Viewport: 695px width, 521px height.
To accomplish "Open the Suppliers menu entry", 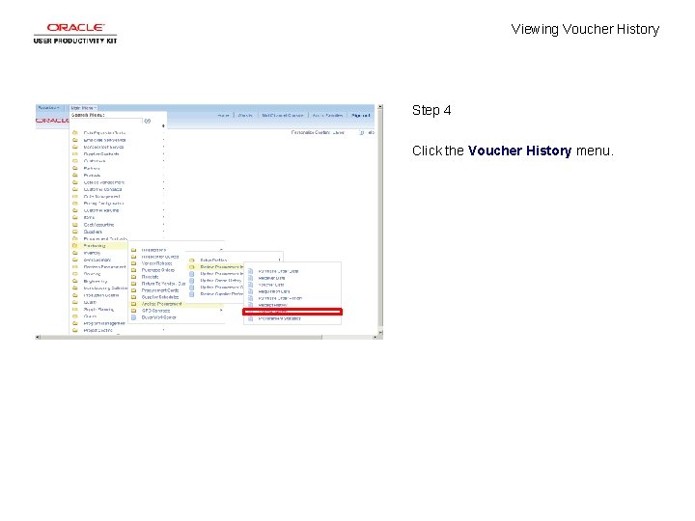I will point(93,232).
